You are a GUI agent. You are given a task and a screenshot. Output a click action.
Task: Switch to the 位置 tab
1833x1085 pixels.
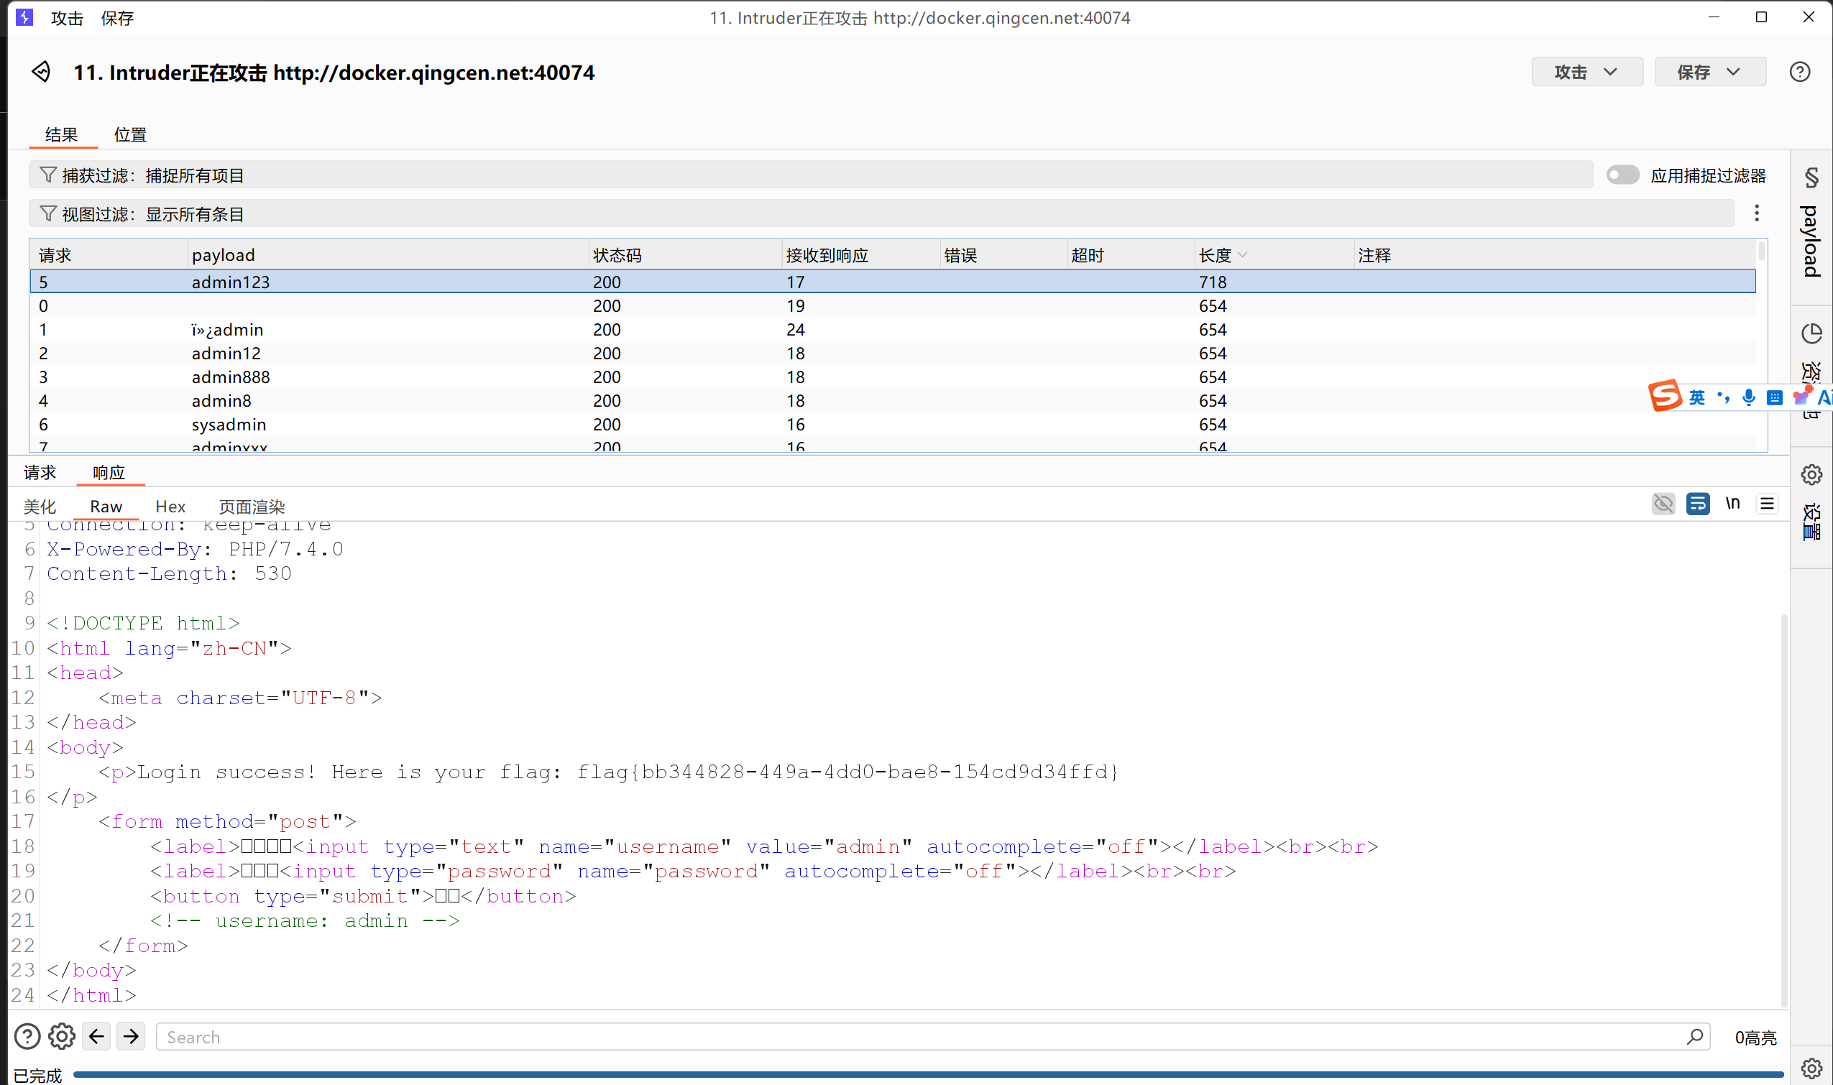(x=130, y=134)
